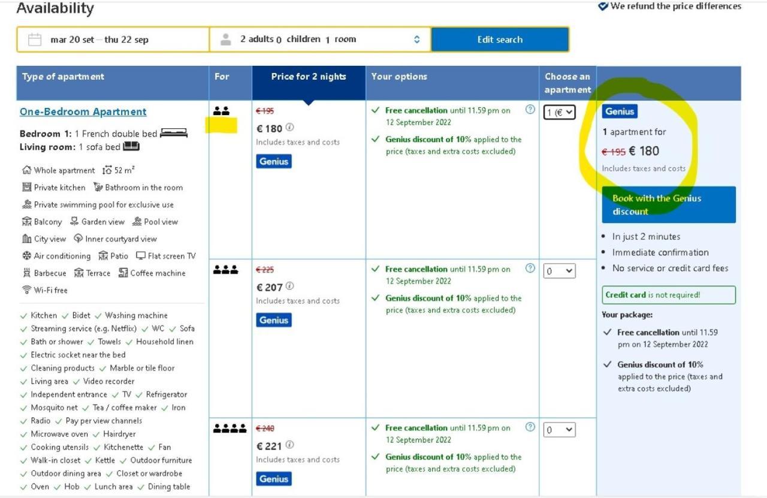Image resolution: width=767 pixels, height=498 pixels.
Task: Click the Air conditioning icon
Action: (26, 256)
